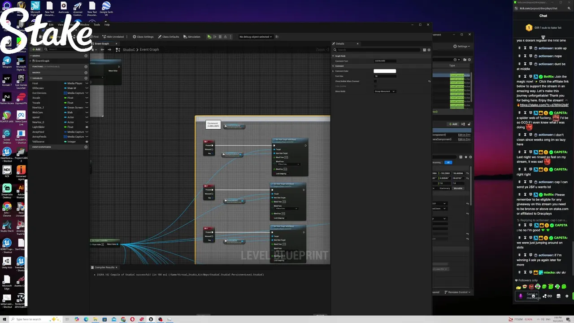Open the debug object selector dropdown
The image size is (574, 323).
[x=256, y=37]
